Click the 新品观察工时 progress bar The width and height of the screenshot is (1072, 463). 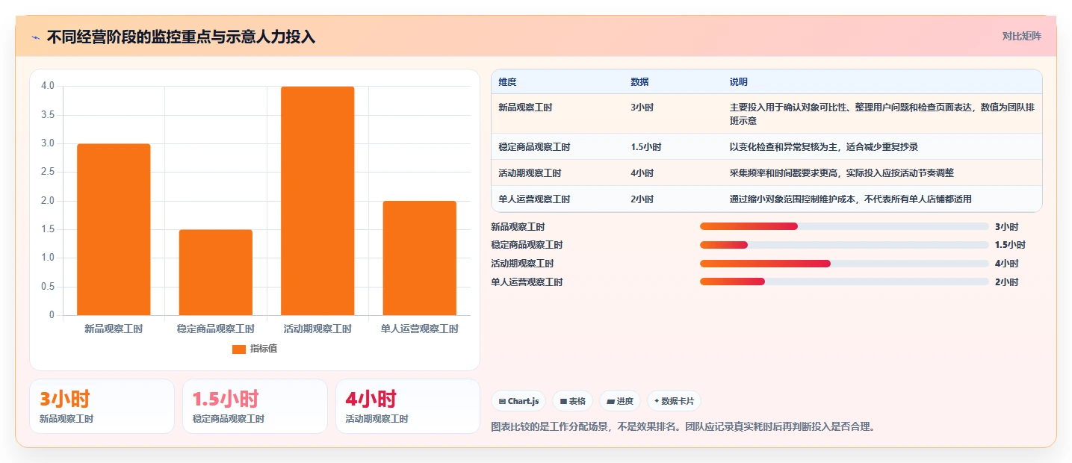[x=844, y=226]
